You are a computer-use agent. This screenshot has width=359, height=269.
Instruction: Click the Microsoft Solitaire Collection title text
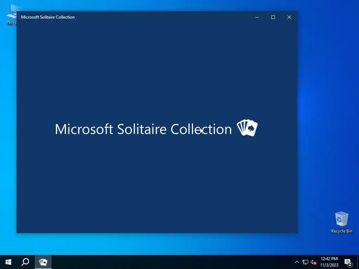(x=48, y=17)
